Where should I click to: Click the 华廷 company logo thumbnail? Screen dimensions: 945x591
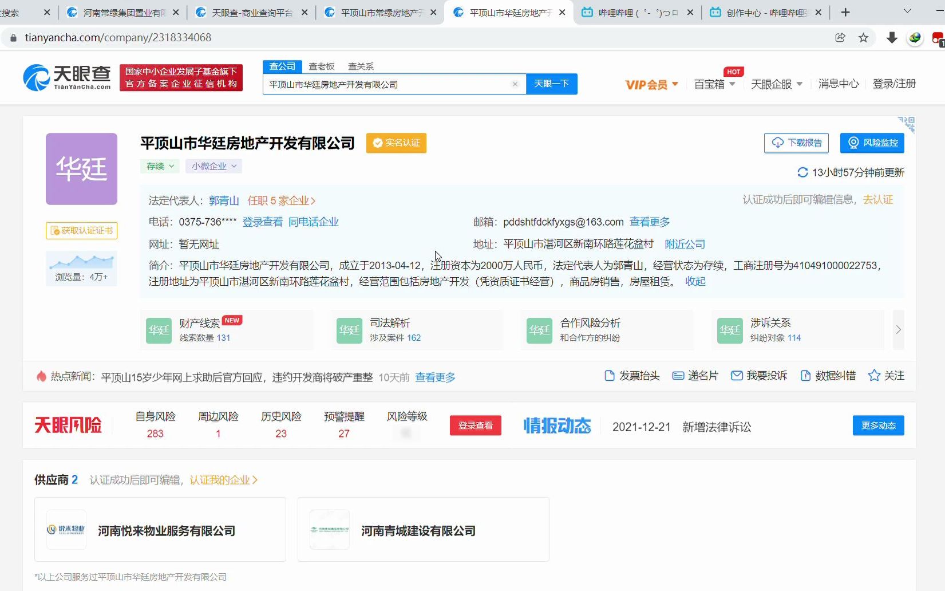pos(81,169)
